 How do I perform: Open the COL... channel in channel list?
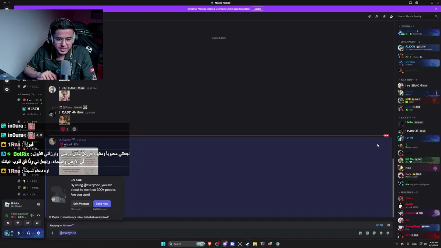[x=30, y=86]
